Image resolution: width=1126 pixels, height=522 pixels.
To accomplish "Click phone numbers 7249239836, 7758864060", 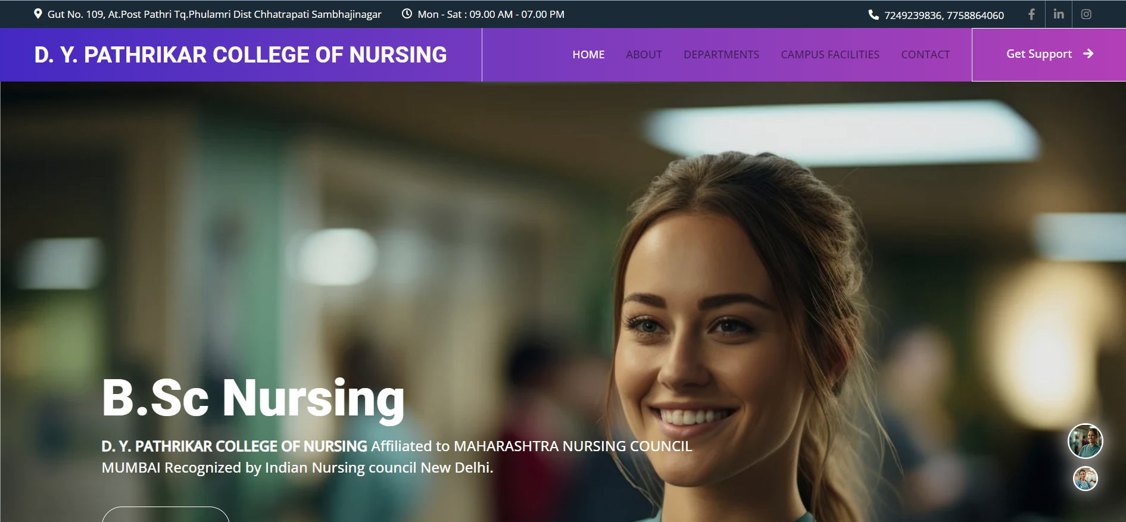I will [x=944, y=15].
